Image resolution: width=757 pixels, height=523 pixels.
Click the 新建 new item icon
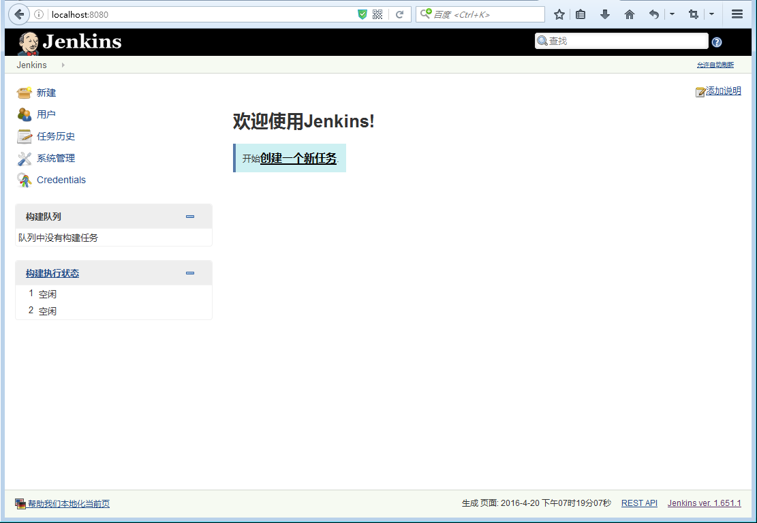pos(24,92)
